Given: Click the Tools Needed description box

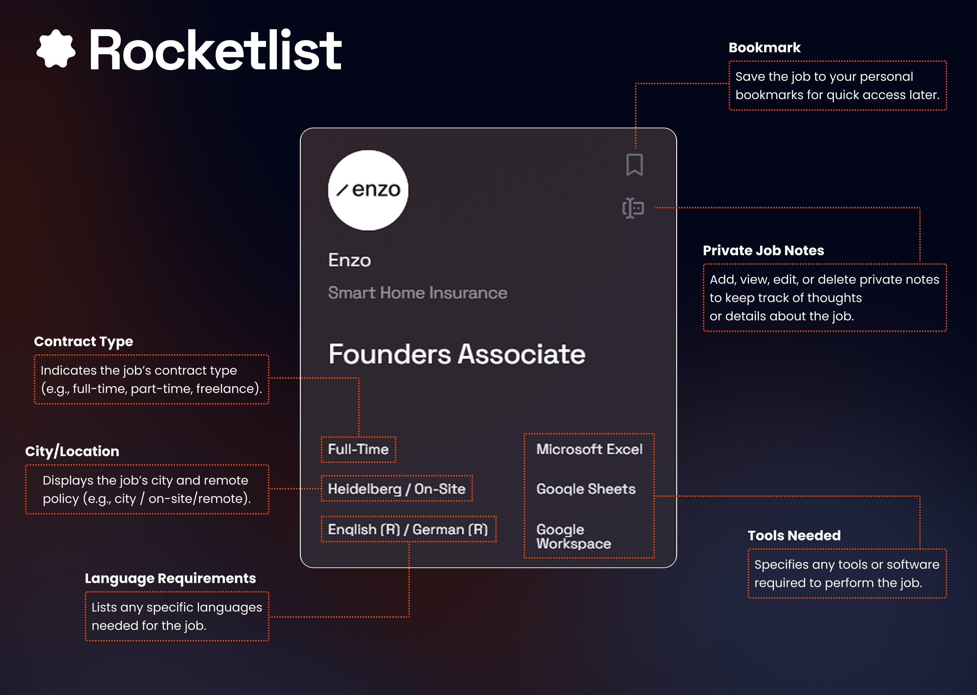Looking at the screenshot, I should (847, 574).
